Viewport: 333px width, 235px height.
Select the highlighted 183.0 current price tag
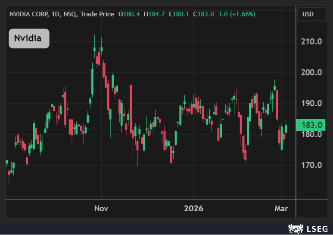tap(312, 125)
